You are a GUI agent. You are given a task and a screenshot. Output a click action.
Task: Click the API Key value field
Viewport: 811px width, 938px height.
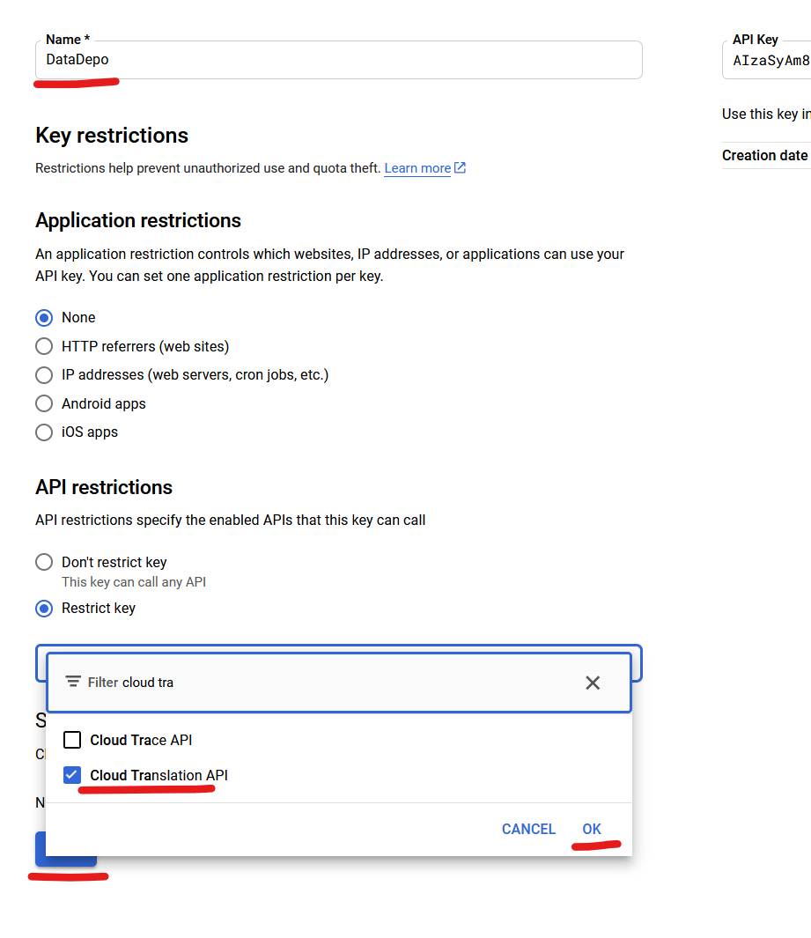point(768,61)
